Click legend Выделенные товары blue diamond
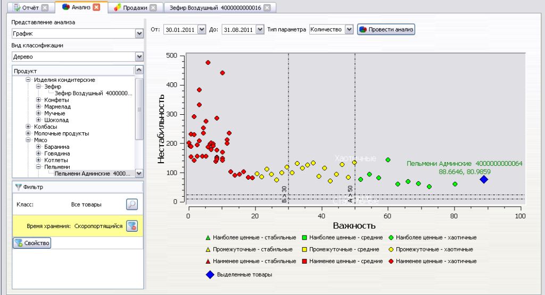This screenshot has width=545, height=295. coord(210,274)
